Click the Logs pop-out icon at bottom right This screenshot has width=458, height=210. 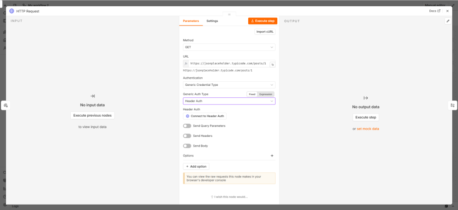tap(446, 206)
